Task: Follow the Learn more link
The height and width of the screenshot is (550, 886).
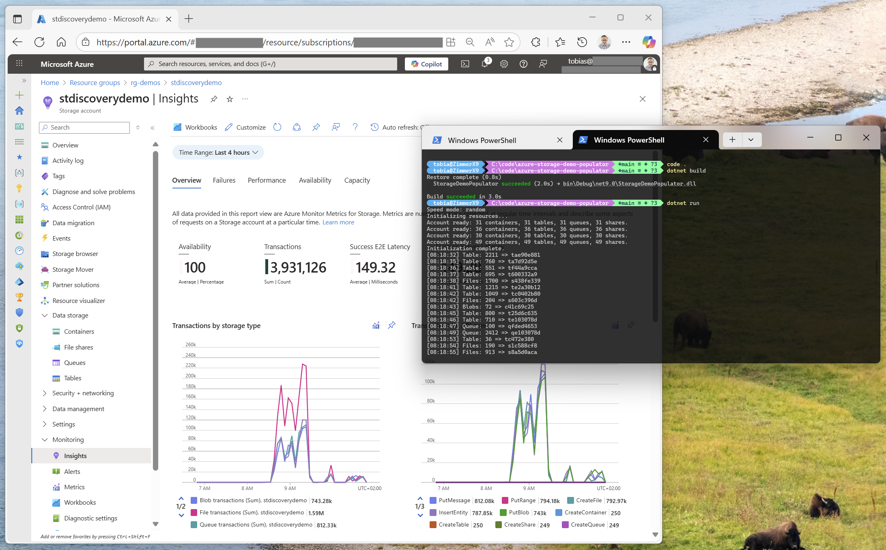Action: (x=338, y=222)
